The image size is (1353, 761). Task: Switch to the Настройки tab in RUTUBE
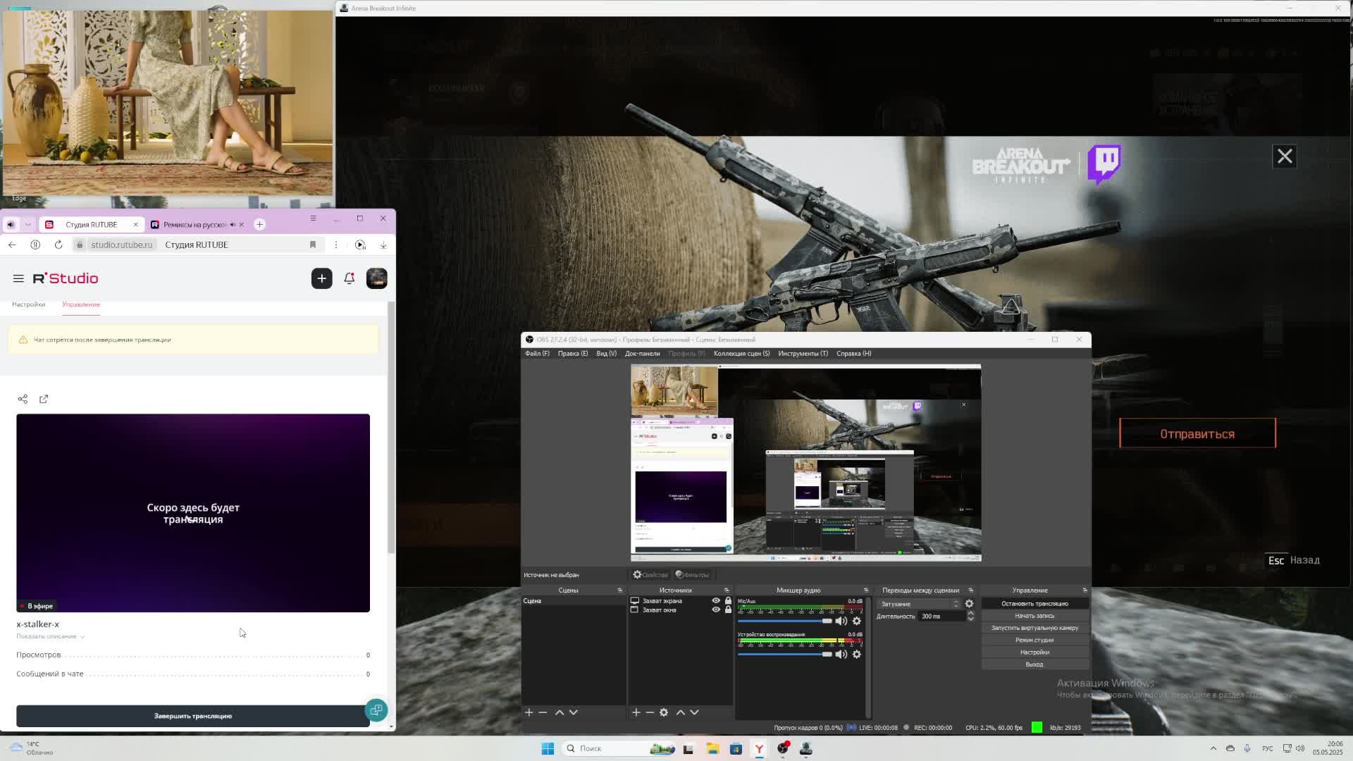pos(28,304)
